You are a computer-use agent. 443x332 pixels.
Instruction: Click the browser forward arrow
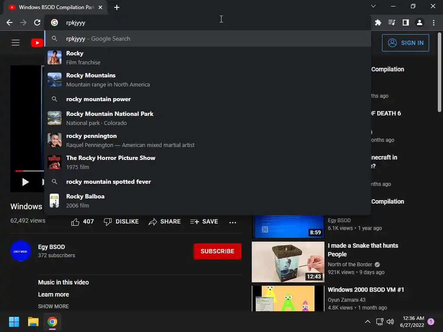point(23,22)
